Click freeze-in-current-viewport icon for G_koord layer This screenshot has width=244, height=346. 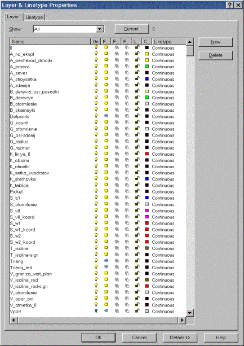(117, 122)
